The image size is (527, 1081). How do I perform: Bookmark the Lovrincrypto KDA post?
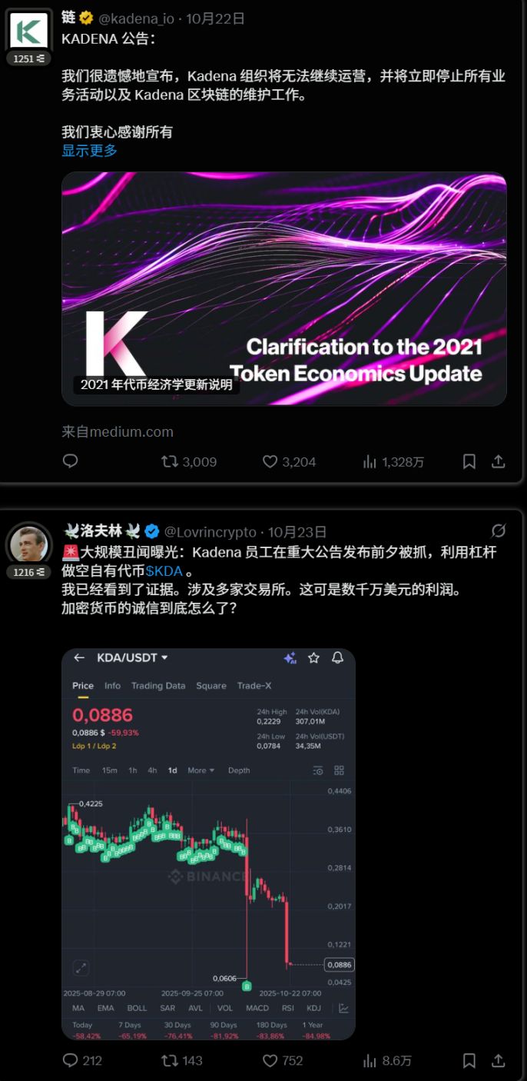pyautogui.click(x=469, y=1060)
